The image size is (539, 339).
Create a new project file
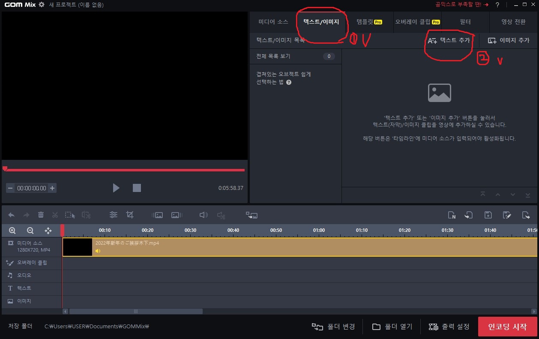452,215
